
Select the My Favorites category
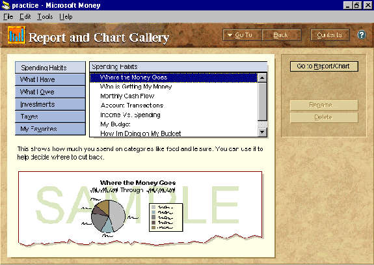[x=50, y=129]
